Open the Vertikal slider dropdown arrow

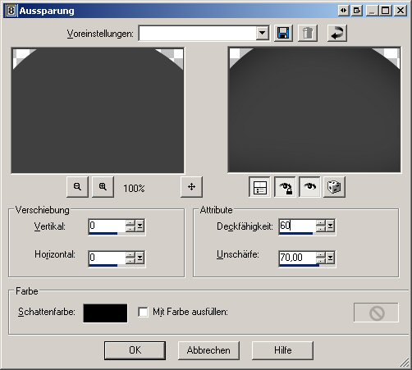tap(140, 226)
